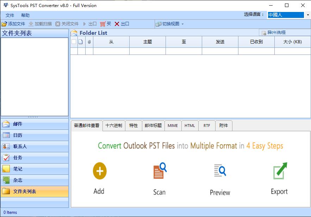Click the 导出选择 export selected button
Image resolution: width=311 pixels, height=217 pixels.
click(x=274, y=33)
